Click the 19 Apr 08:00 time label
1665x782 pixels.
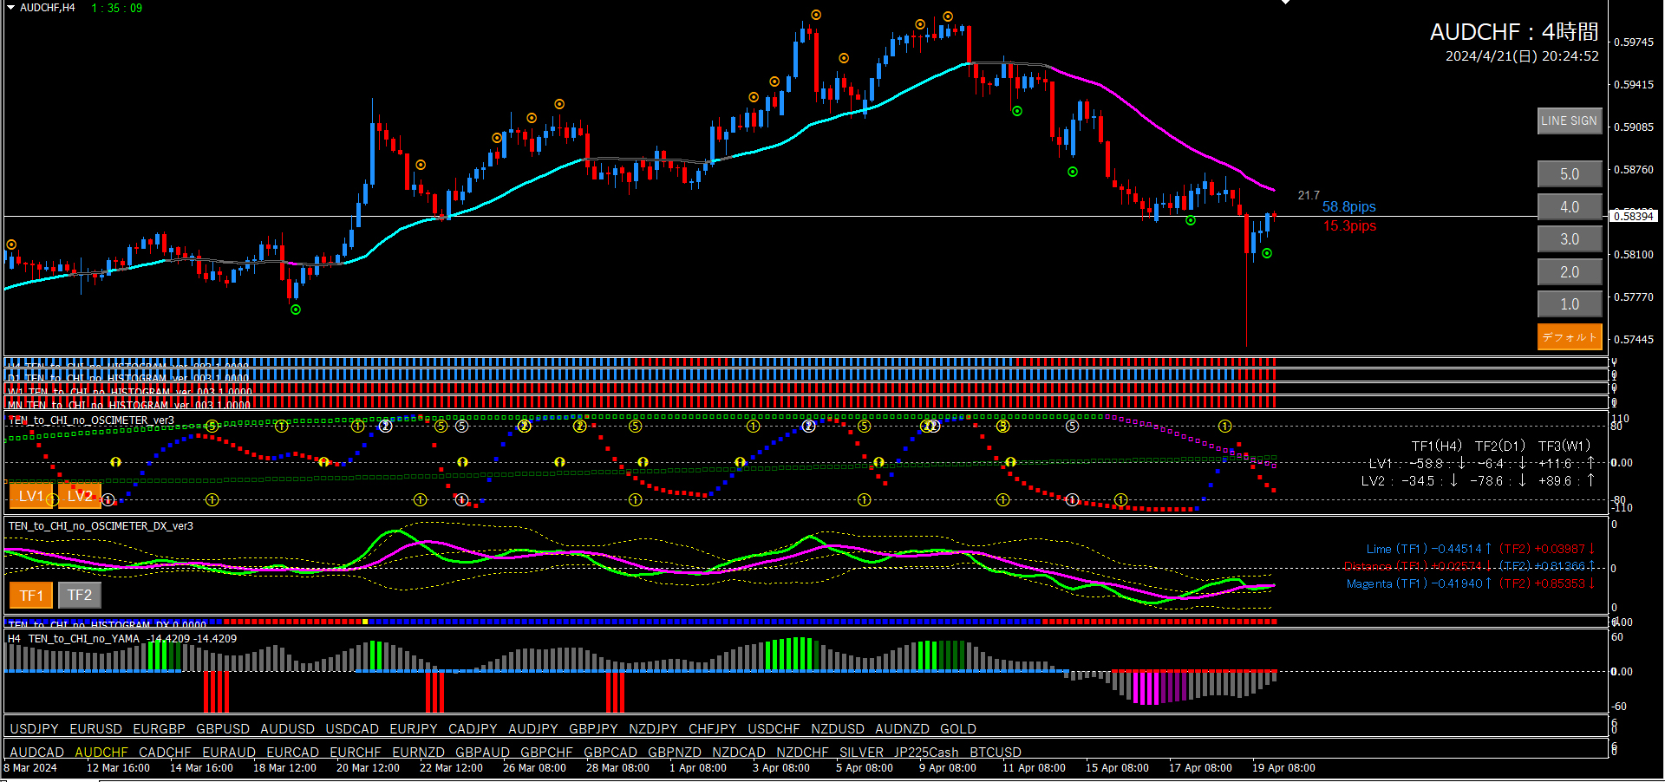(1283, 768)
